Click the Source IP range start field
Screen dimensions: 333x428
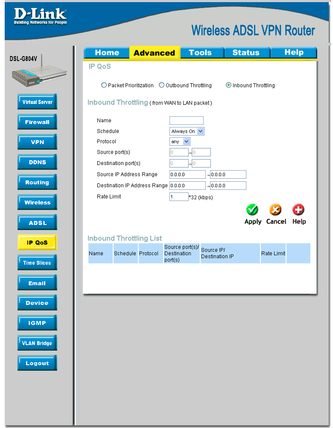click(187, 174)
